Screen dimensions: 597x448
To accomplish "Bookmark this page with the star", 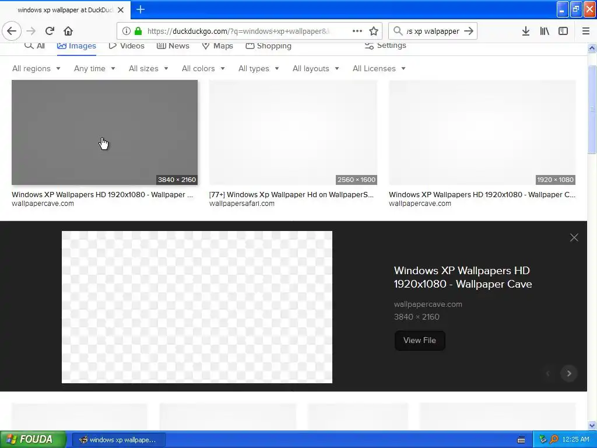I will [x=374, y=32].
